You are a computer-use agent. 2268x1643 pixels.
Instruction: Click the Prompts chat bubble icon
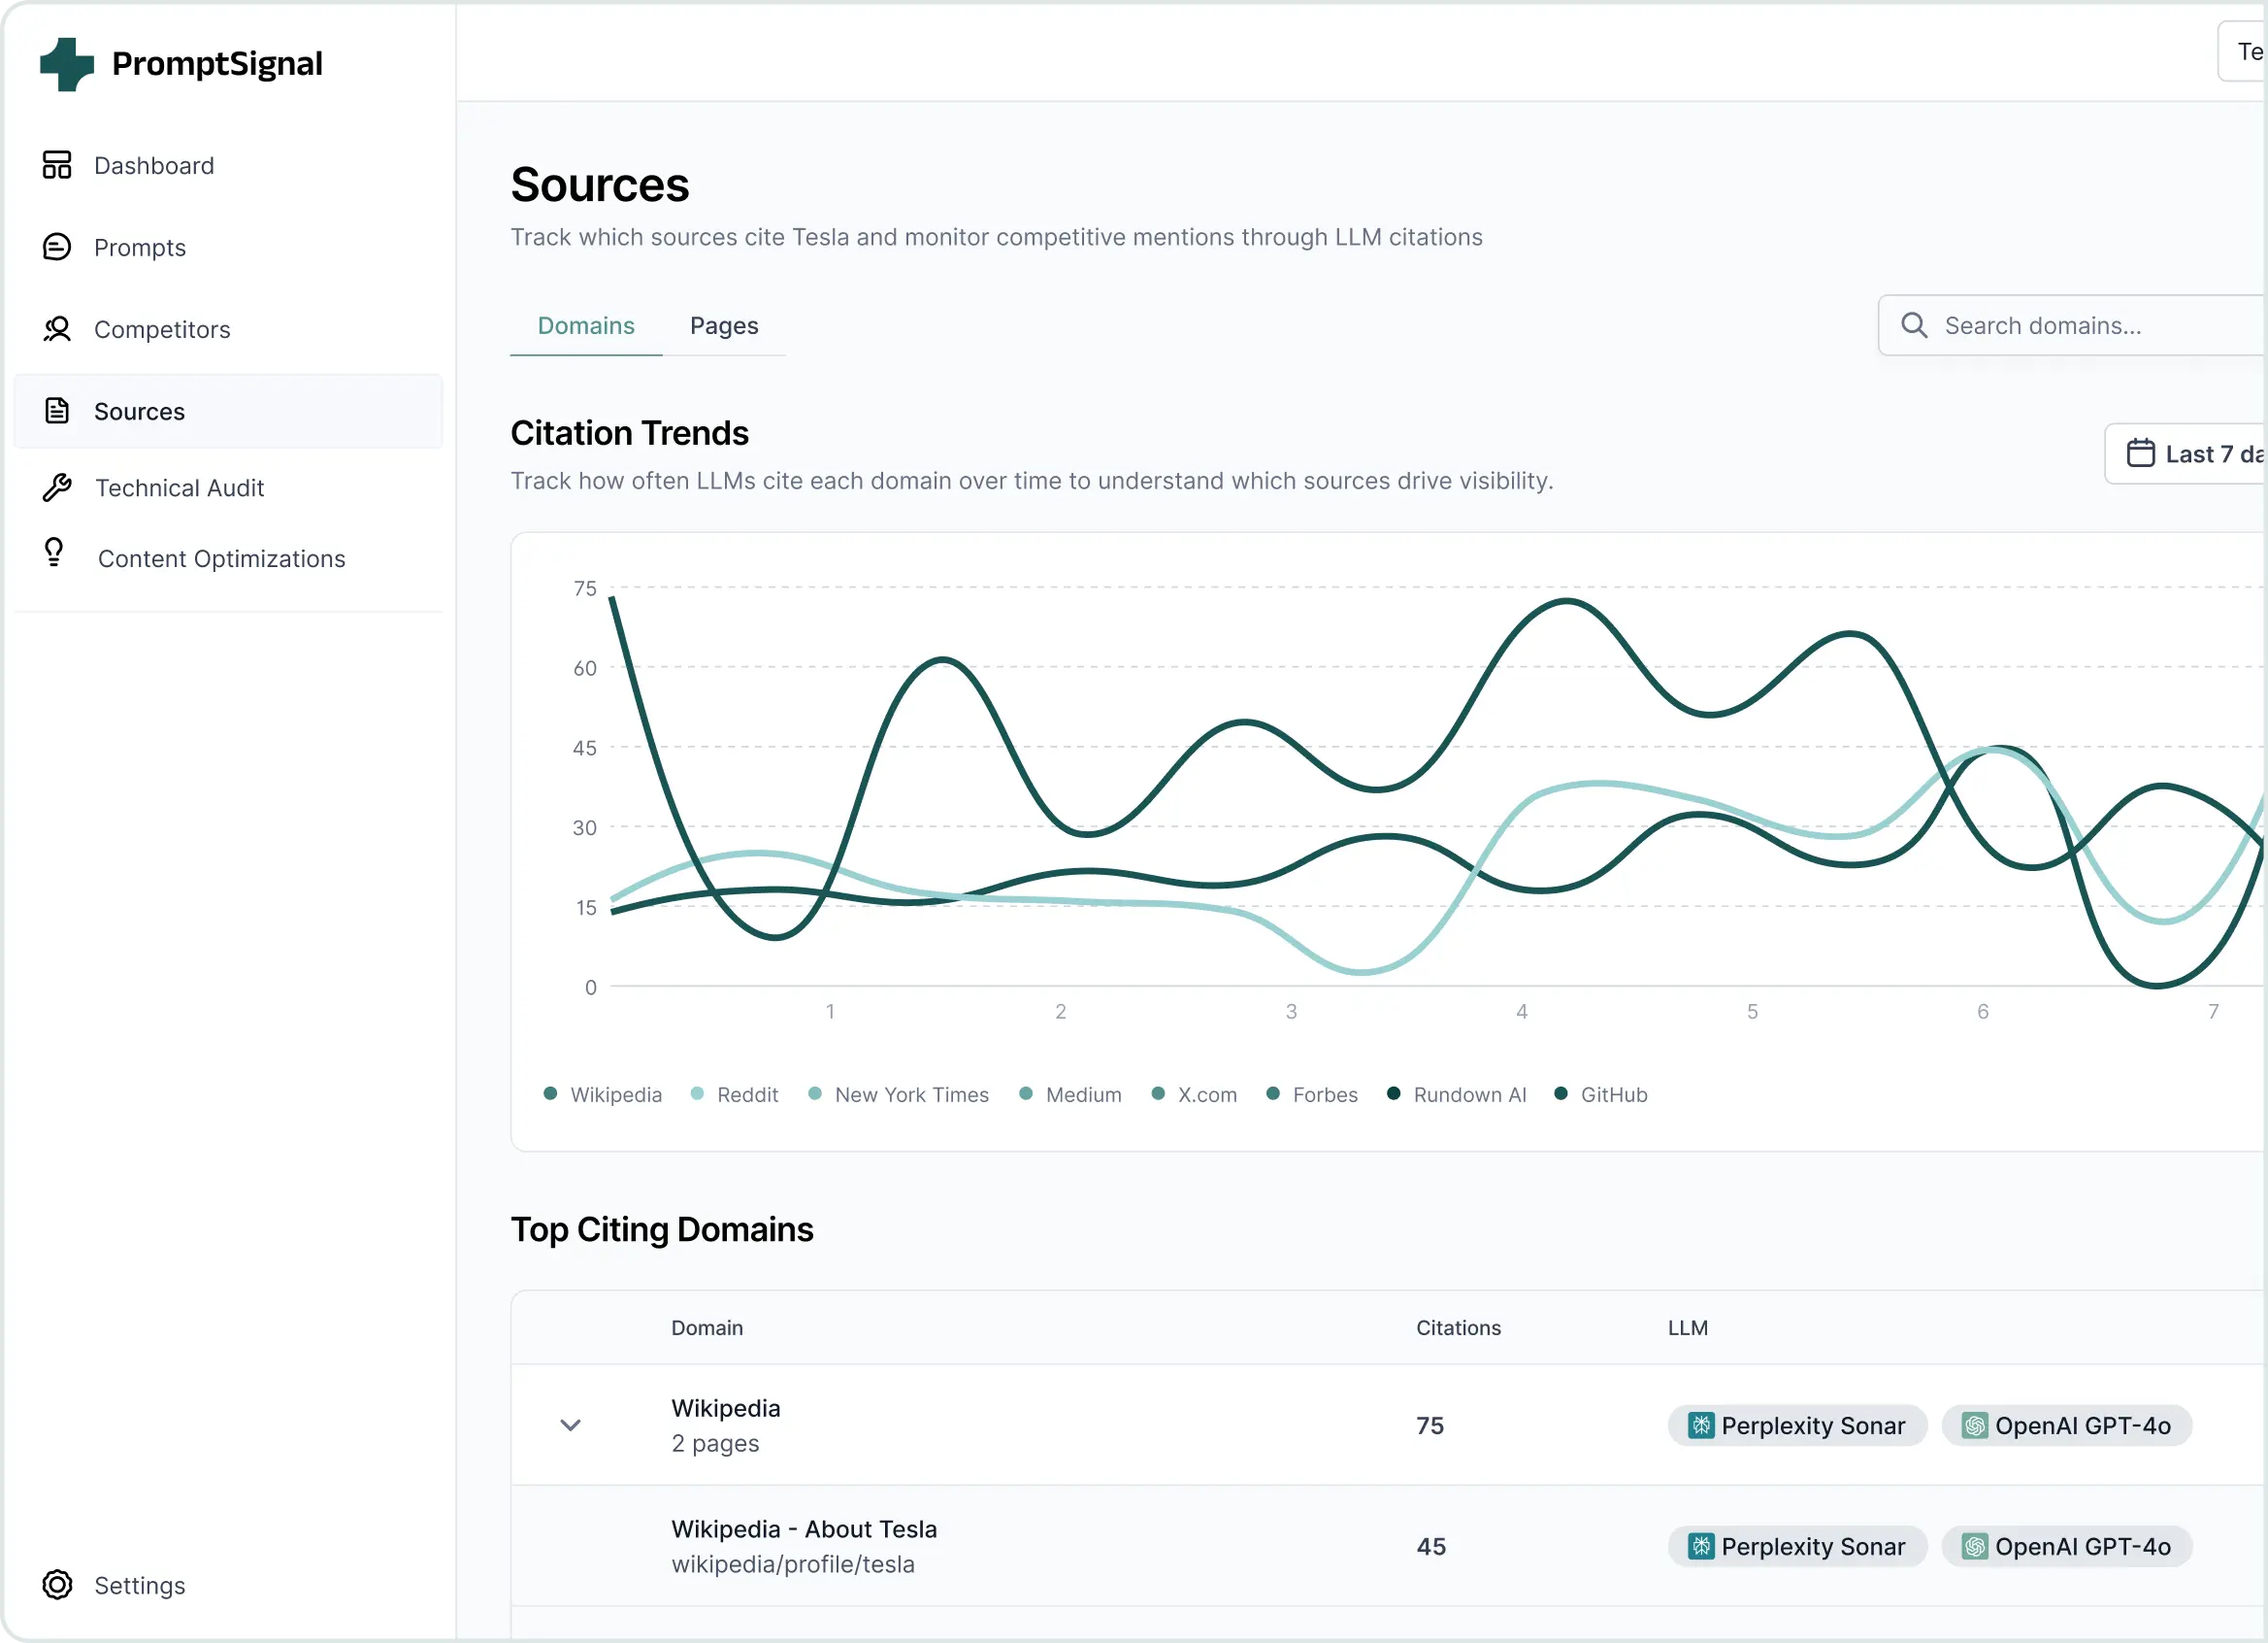click(57, 248)
